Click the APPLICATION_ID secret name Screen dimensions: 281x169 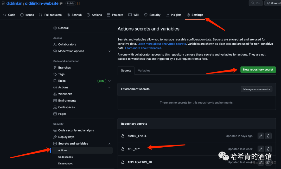[140, 162]
